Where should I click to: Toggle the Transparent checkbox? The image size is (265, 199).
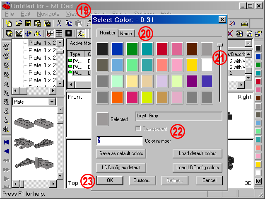coord(138,129)
